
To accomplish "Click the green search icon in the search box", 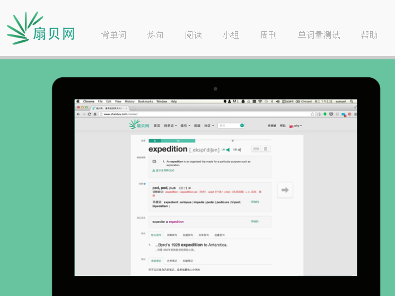I will 242,125.
